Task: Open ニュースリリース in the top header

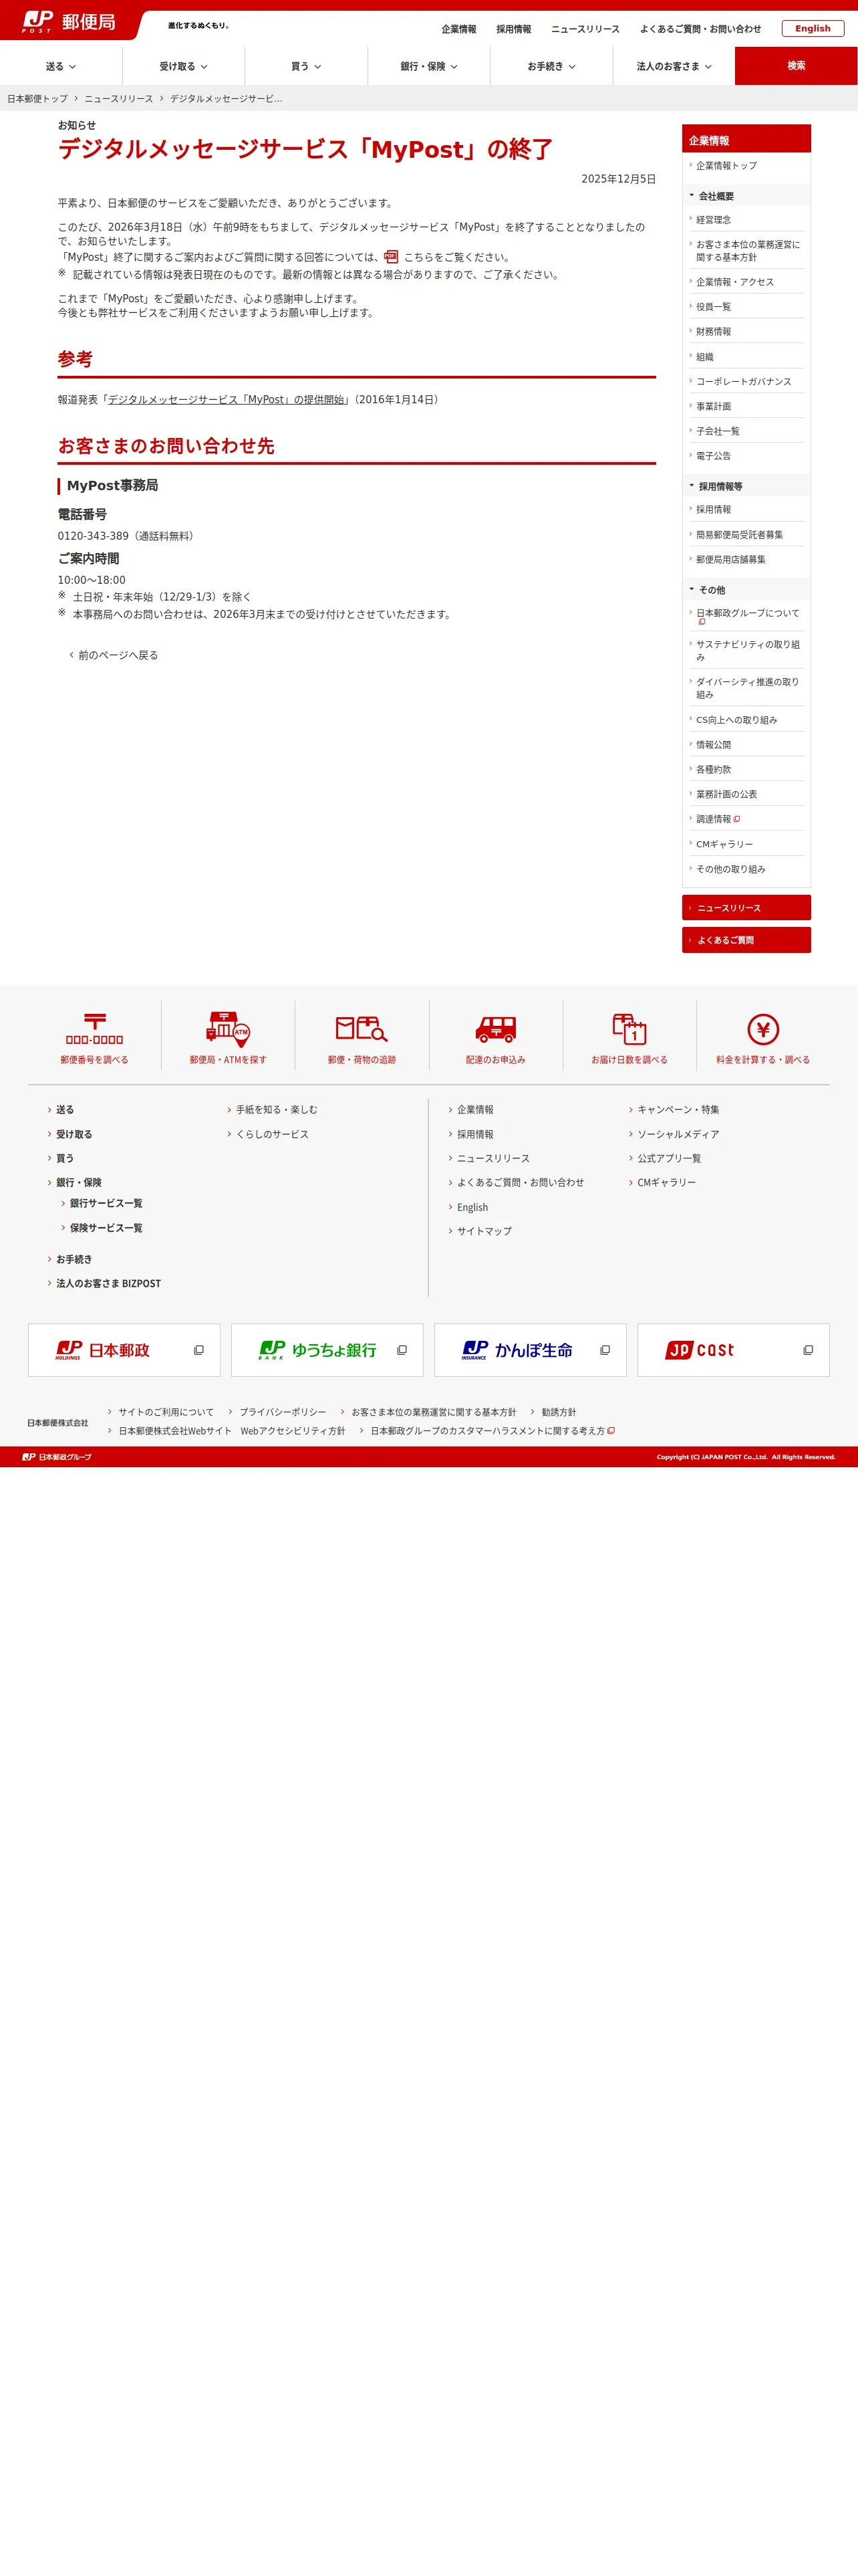Action: (585, 29)
